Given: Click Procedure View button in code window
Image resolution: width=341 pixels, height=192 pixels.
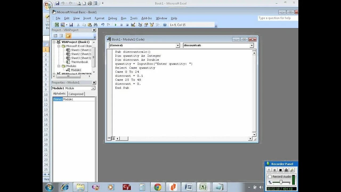Looking at the screenshot, I should (x=109, y=138).
